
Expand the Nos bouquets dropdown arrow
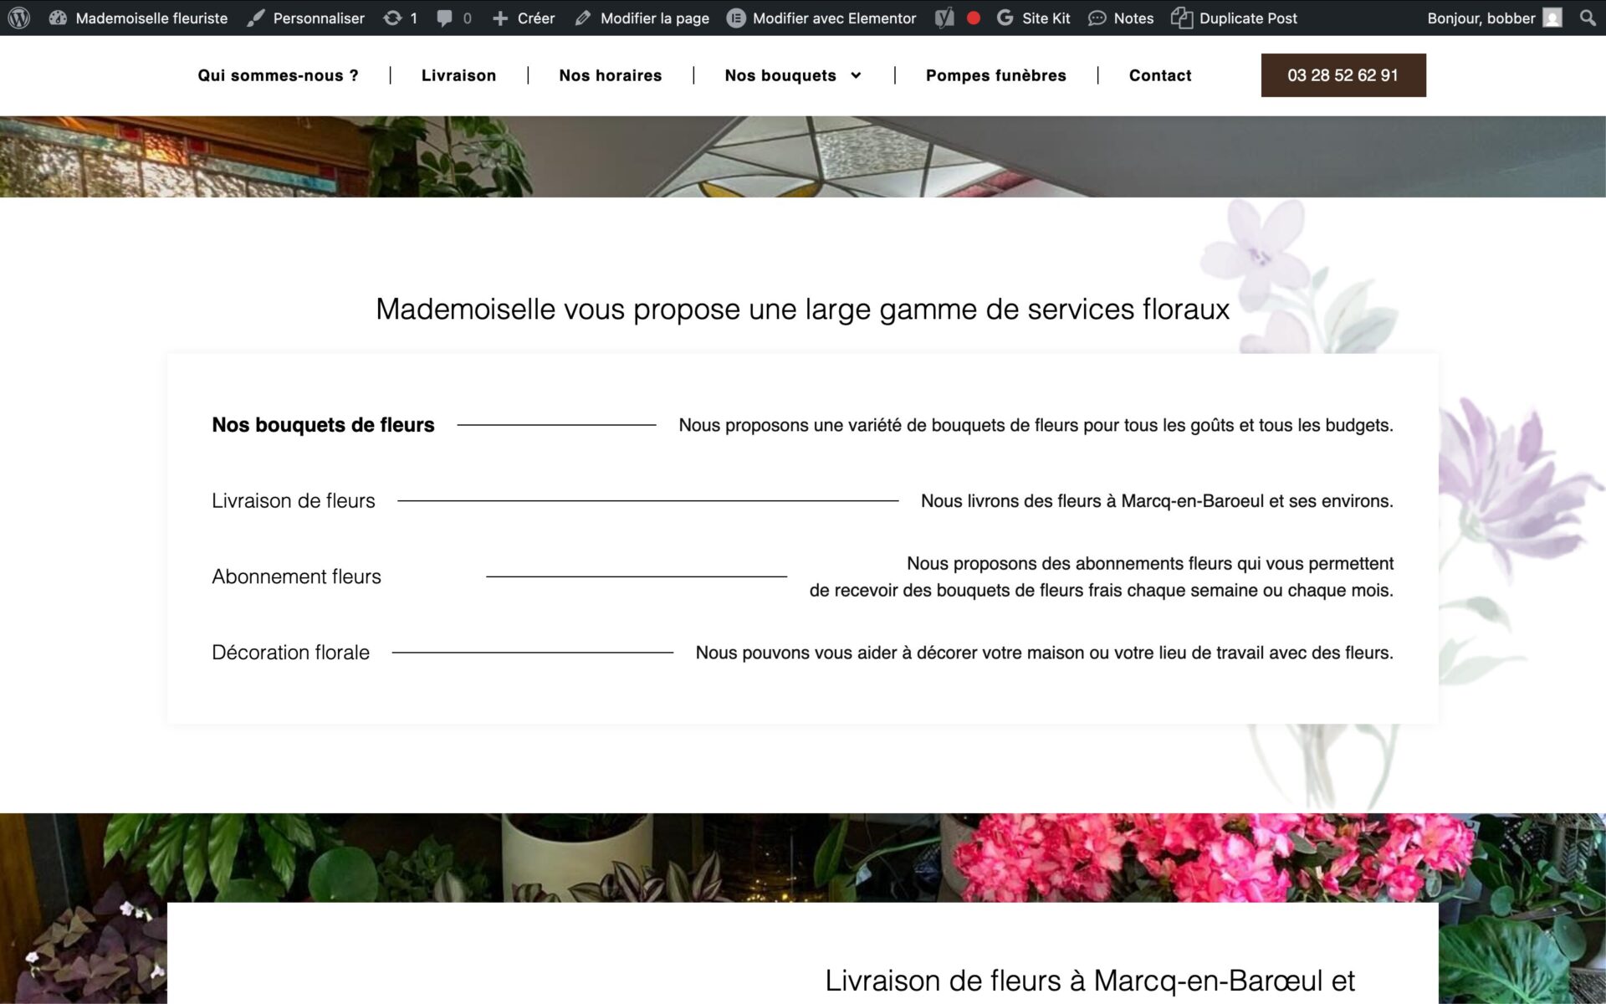856,75
